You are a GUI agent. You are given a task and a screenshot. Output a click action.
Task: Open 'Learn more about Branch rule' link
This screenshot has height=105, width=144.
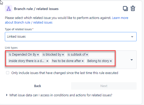[67, 20]
